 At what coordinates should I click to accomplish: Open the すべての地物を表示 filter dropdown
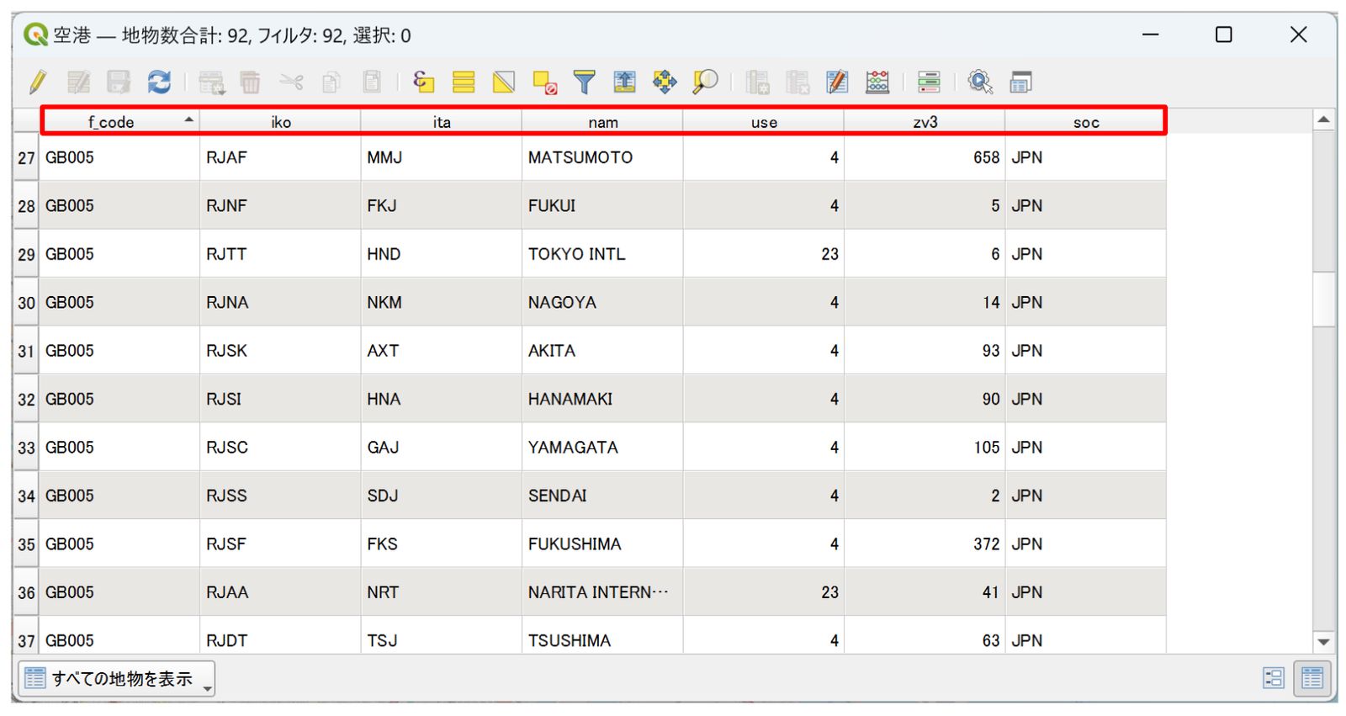click(x=116, y=678)
